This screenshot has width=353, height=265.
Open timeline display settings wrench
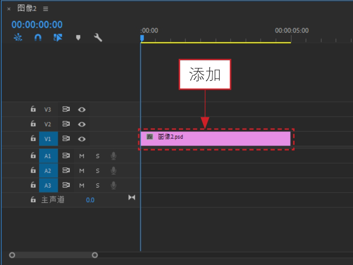(98, 37)
